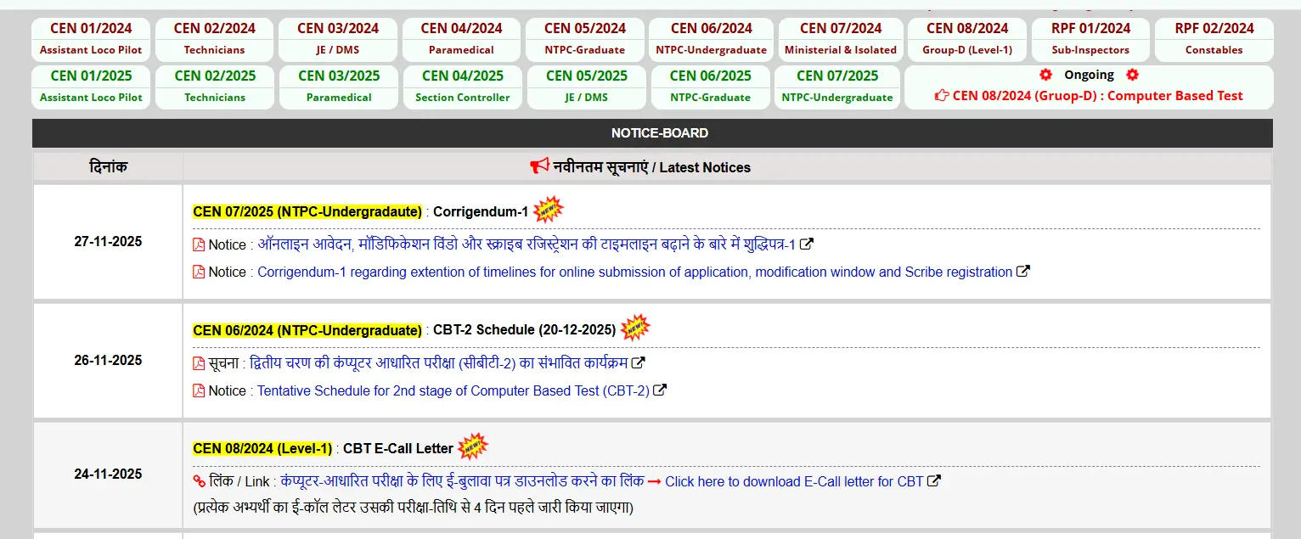Click the NEW badge beside Corrigendum-1

[x=549, y=210]
